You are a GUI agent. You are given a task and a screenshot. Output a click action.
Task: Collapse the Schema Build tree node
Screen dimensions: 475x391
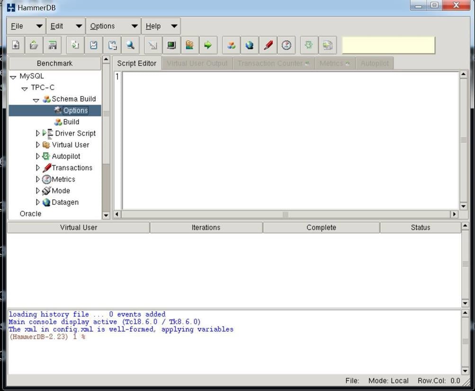coord(36,99)
